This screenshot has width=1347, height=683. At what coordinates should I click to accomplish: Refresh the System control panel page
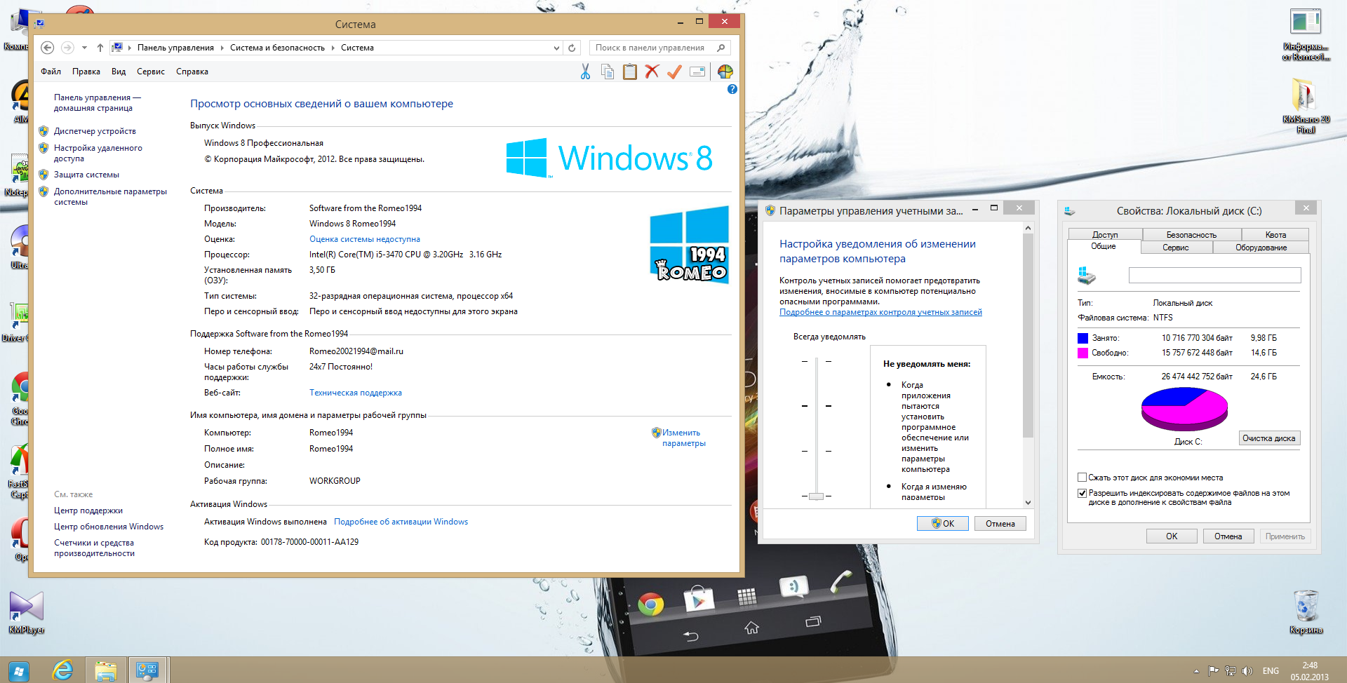pyautogui.click(x=572, y=48)
